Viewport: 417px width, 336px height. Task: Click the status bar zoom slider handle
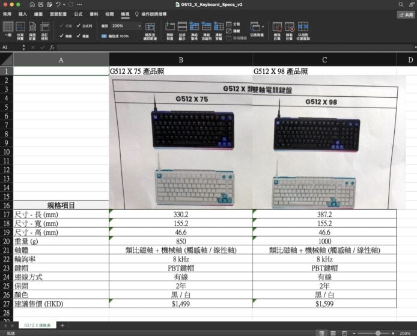pos(378,333)
